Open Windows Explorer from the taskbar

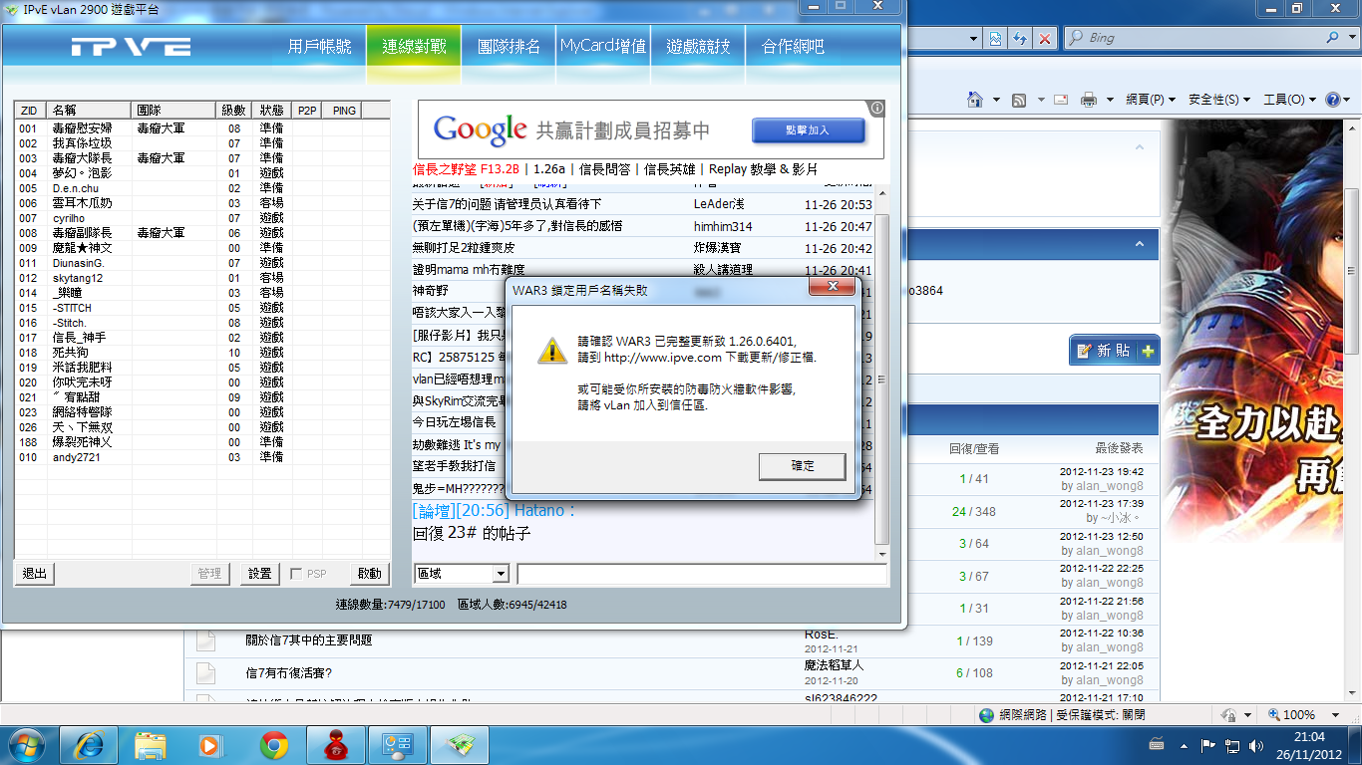click(151, 744)
